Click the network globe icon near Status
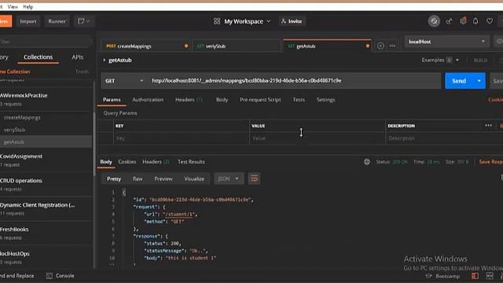 click(x=367, y=162)
